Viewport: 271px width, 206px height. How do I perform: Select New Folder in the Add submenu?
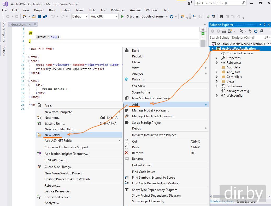click(52, 135)
